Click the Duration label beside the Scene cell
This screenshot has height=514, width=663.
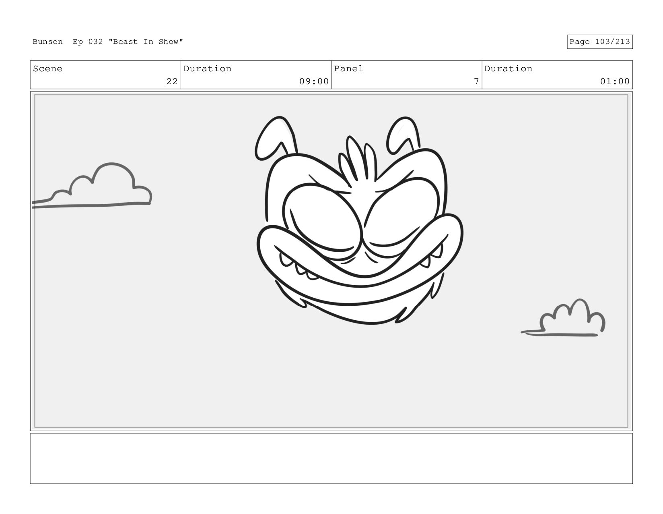coord(207,69)
